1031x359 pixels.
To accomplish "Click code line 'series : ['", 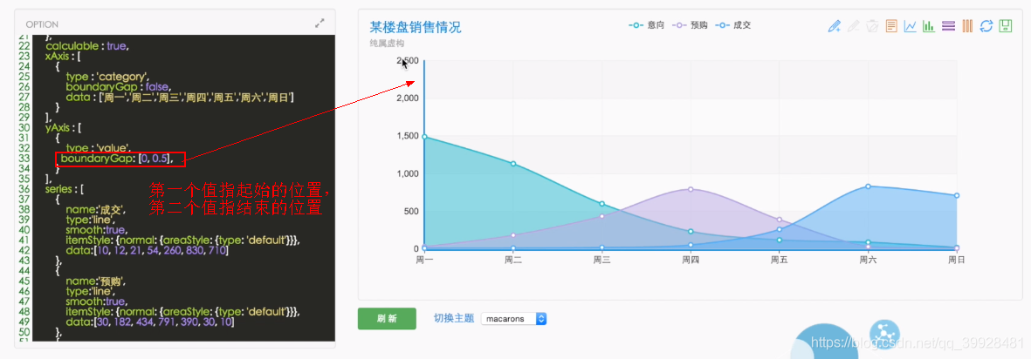I will pos(64,189).
